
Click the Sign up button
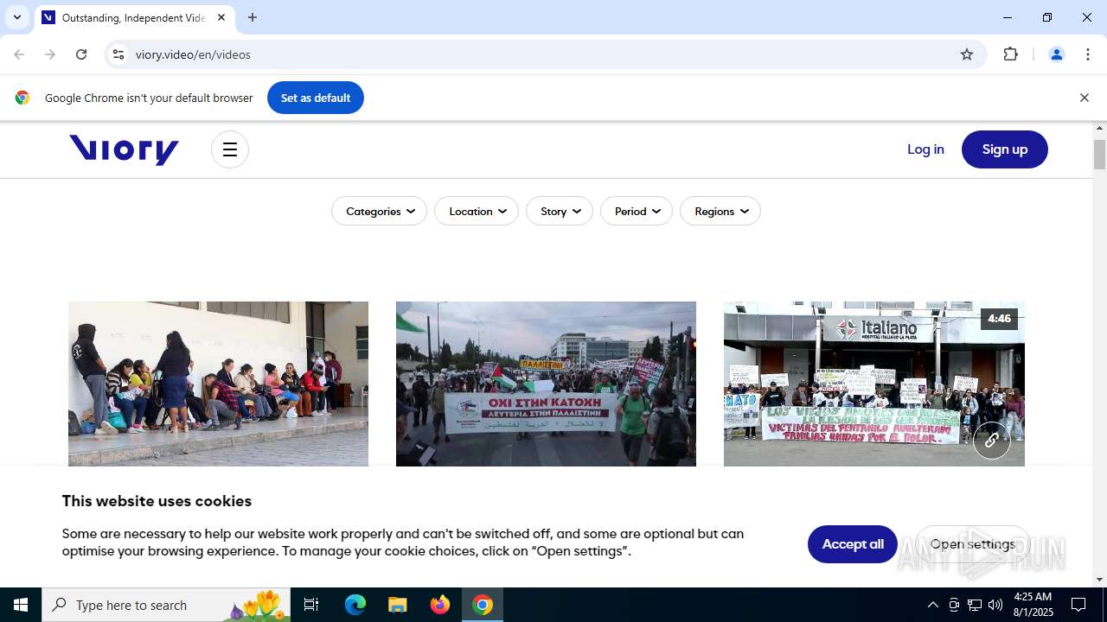pos(1005,149)
